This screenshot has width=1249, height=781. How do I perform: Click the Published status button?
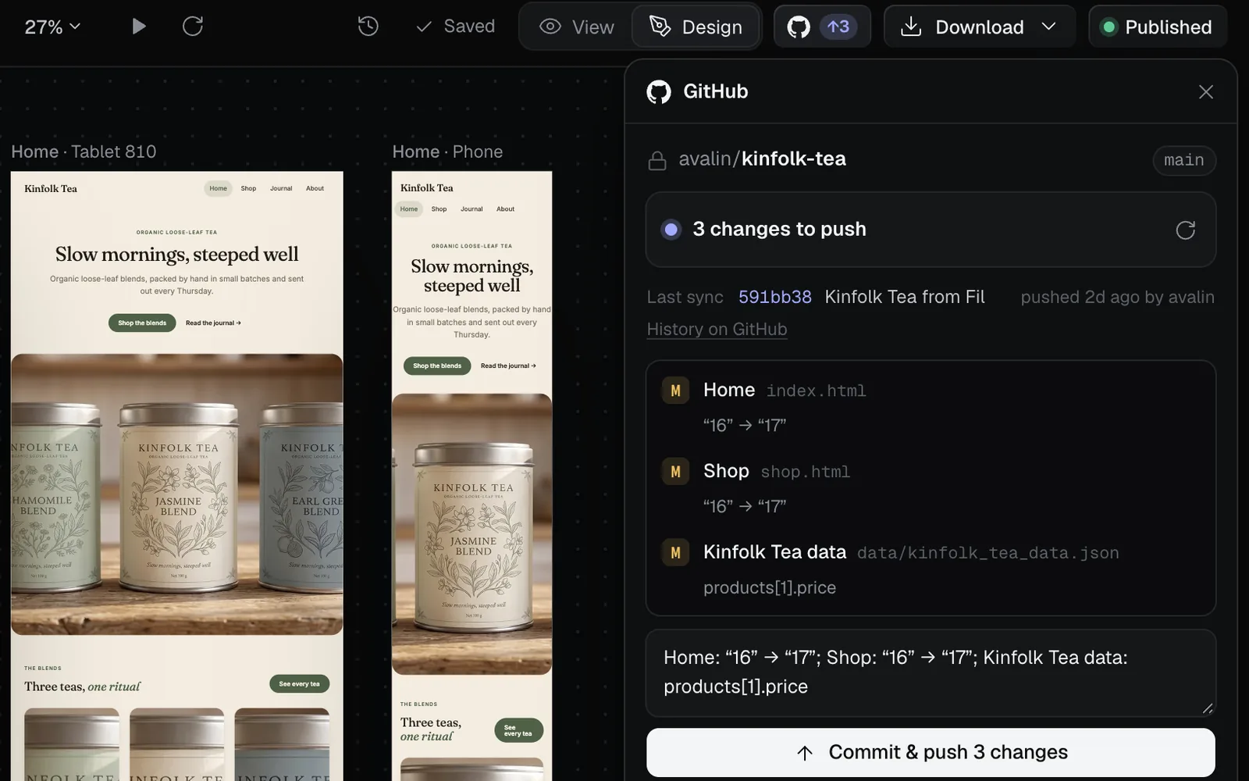click(1158, 27)
